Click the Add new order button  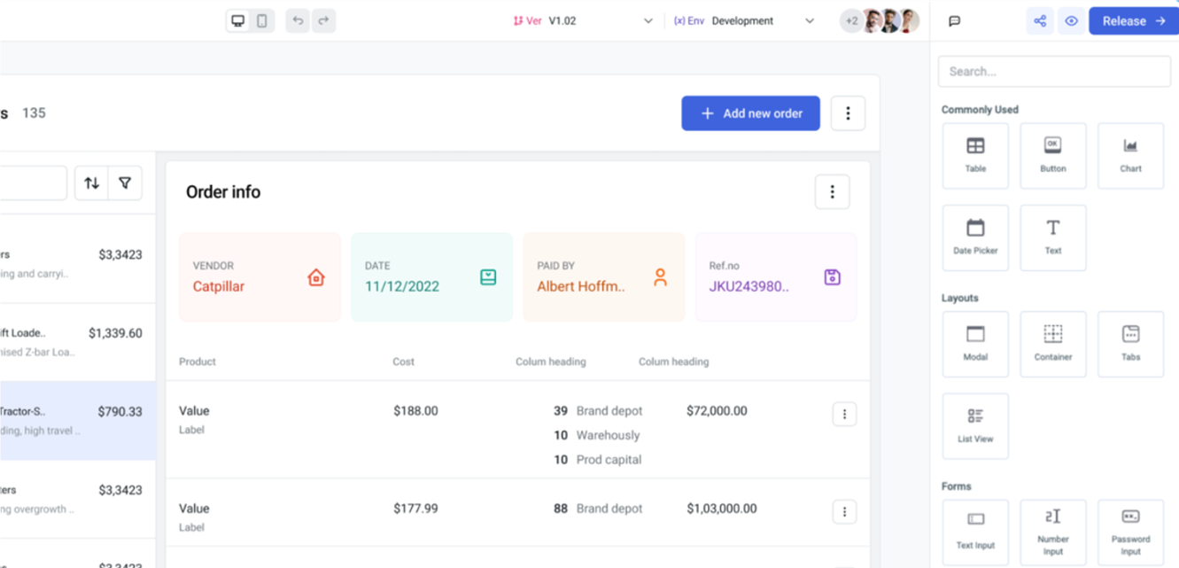[x=750, y=113]
